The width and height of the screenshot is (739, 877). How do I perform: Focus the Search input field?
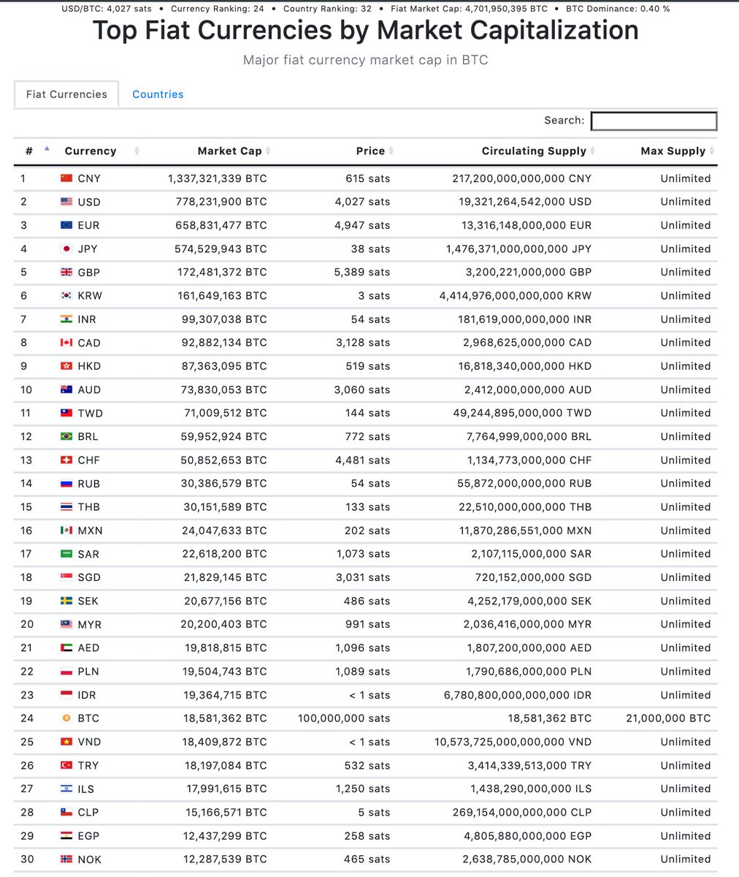(x=654, y=121)
